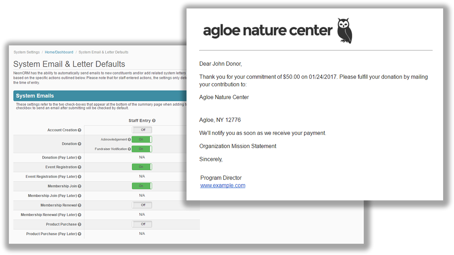The height and width of the screenshot is (255, 454).
Task: Turn off Membership Join toggle
Action: click(x=142, y=186)
